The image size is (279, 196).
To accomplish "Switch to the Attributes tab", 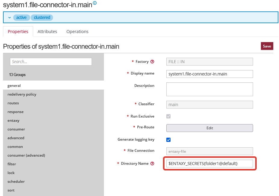I will click(47, 32).
